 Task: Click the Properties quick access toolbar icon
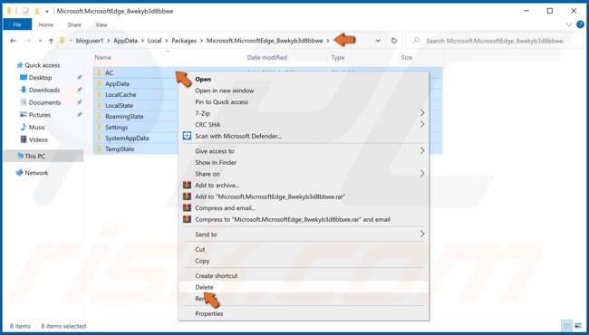26,11
